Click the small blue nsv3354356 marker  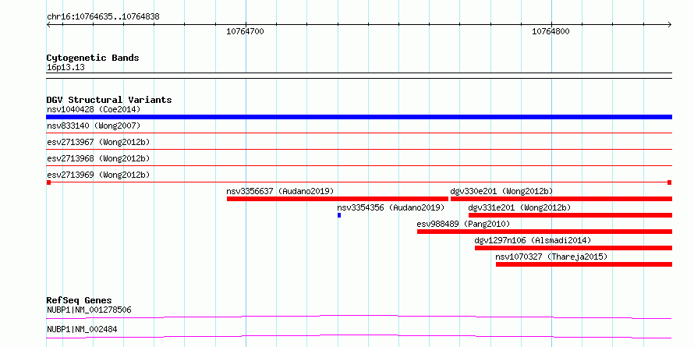click(339, 215)
